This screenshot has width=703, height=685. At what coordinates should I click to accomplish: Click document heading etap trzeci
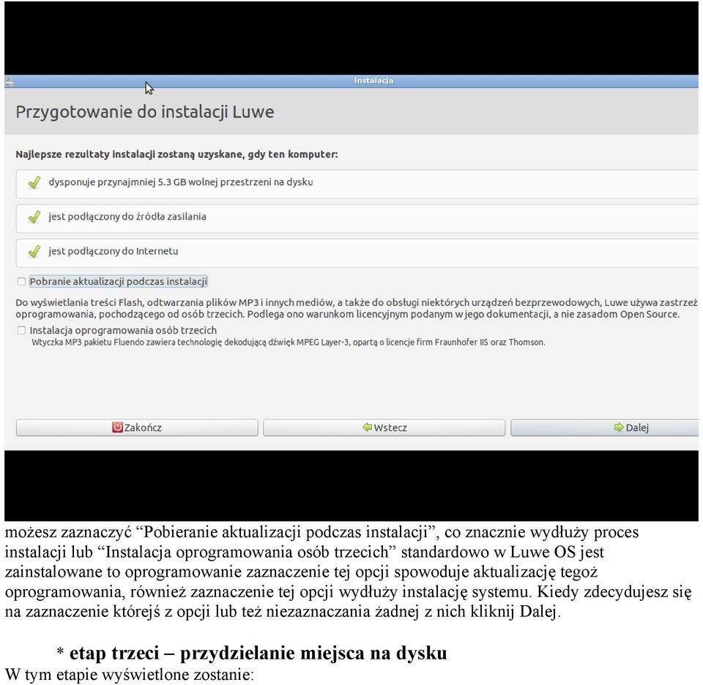[x=258, y=653]
